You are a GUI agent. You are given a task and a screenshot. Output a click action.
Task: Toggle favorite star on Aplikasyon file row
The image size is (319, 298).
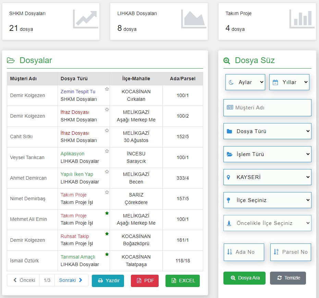click(107, 151)
